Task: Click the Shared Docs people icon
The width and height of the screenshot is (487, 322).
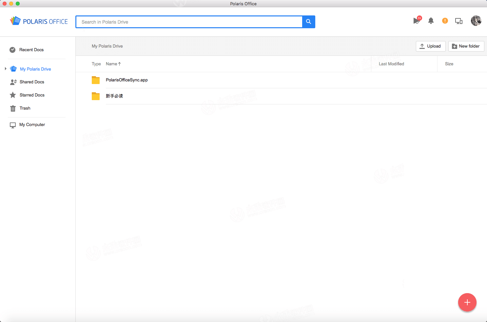Action: 13,82
